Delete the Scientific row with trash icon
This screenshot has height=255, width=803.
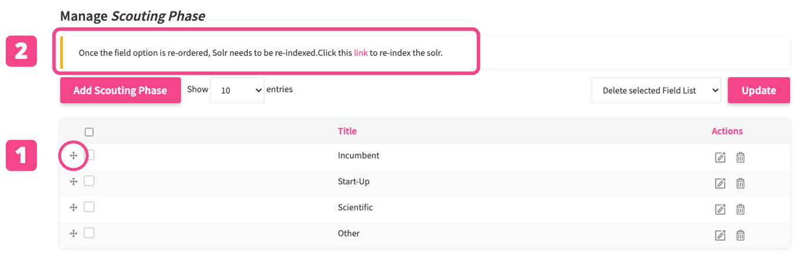tap(741, 209)
